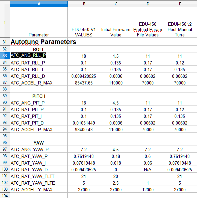Select row 1 header
This screenshot has height=198, width=197.
[5, 22]
